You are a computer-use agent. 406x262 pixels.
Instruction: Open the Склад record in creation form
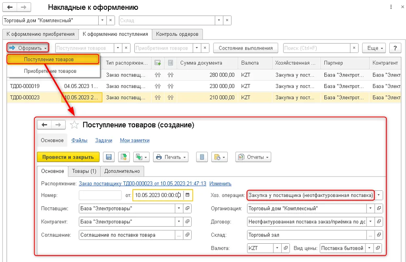(379, 235)
